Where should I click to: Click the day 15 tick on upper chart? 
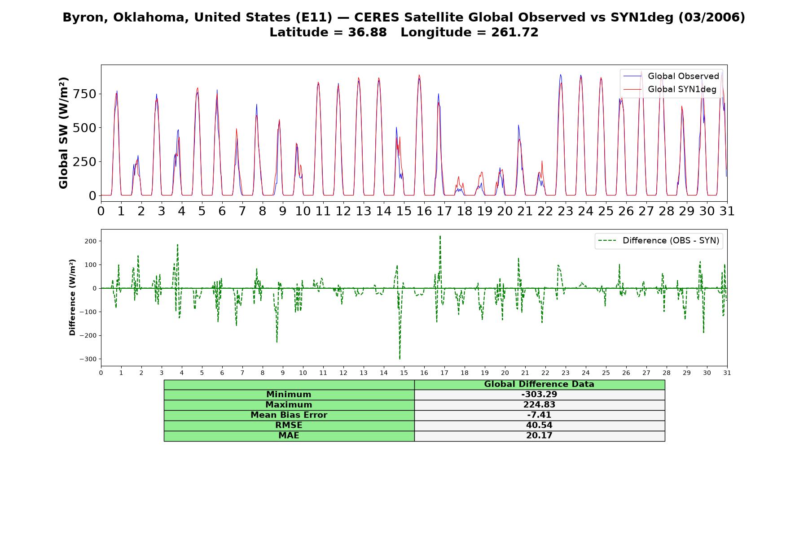[x=404, y=211]
